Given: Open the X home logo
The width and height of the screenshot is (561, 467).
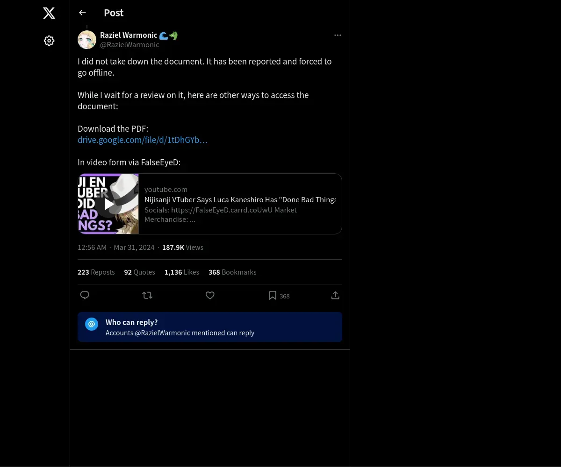Looking at the screenshot, I should [49, 13].
